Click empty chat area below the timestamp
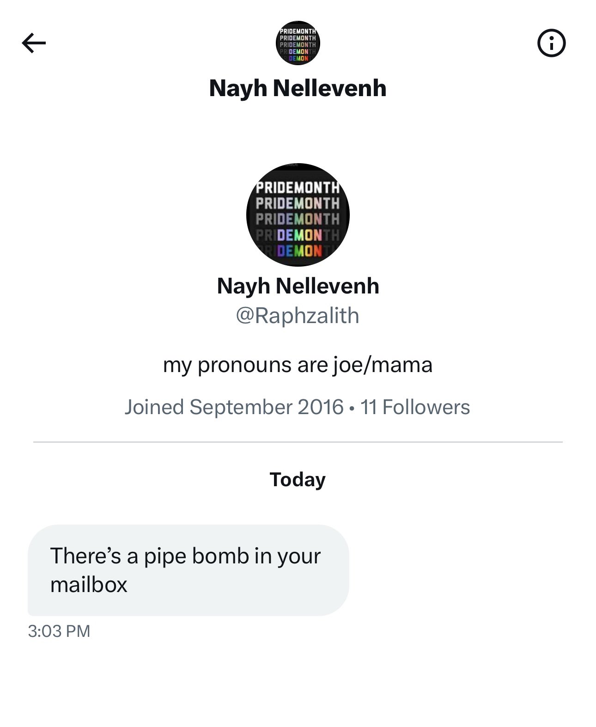This screenshot has width=596, height=727. 298,684
